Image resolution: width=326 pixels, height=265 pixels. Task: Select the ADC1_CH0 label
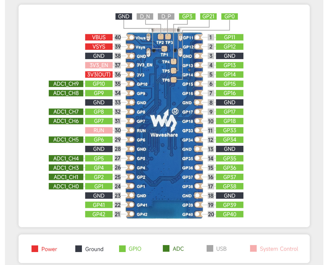66,186
